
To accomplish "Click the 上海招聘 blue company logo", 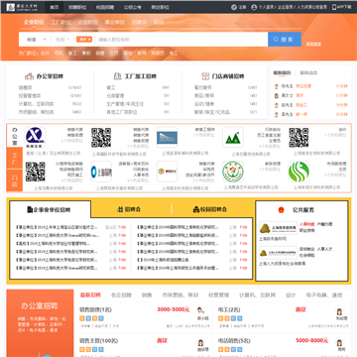I will coord(101,172).
